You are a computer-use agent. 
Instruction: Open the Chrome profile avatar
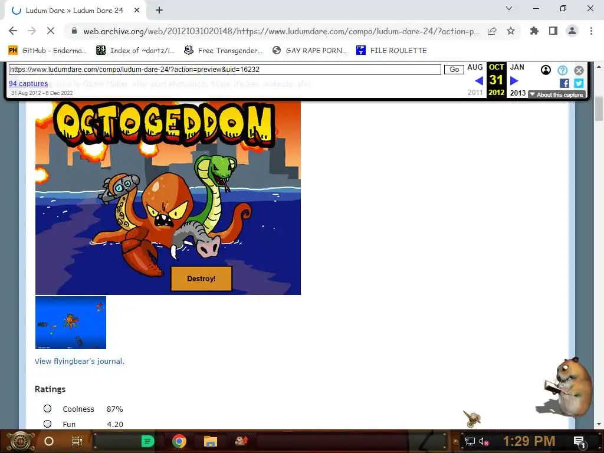click(572, 31)
